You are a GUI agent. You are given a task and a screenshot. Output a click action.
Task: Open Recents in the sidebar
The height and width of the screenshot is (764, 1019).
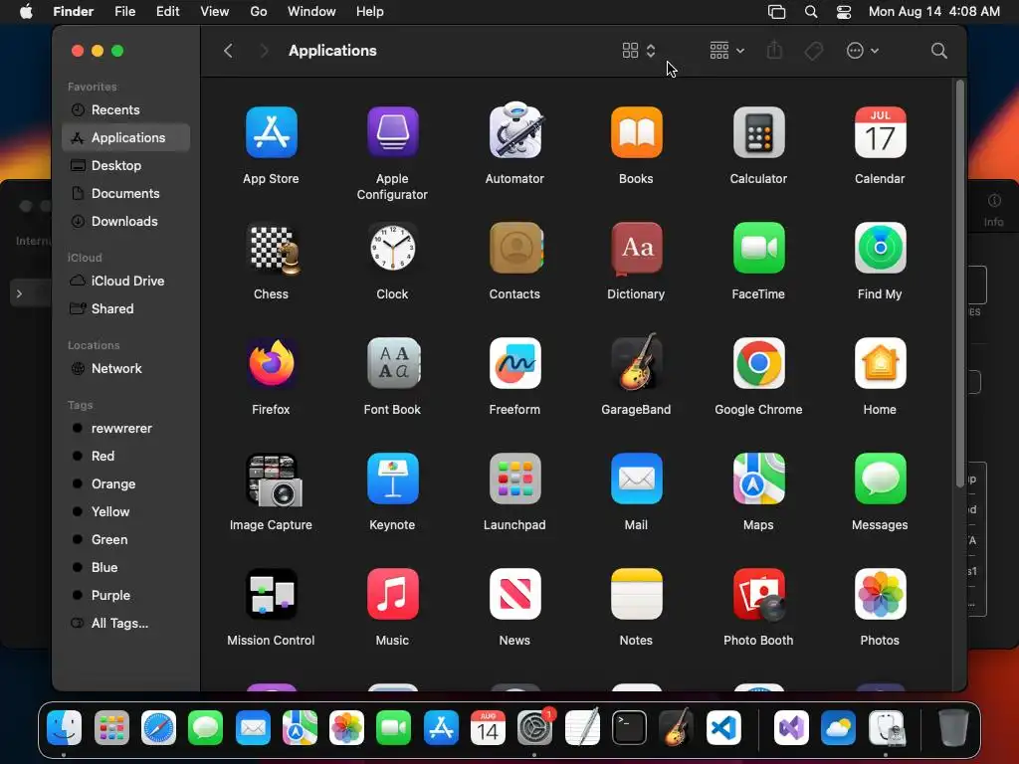pos(126,109)
